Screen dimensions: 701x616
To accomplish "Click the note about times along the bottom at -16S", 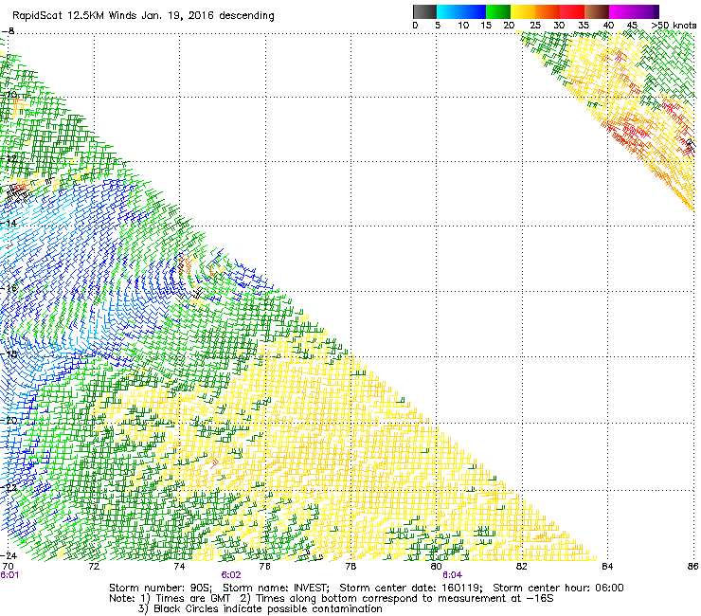I will [398, 598].
